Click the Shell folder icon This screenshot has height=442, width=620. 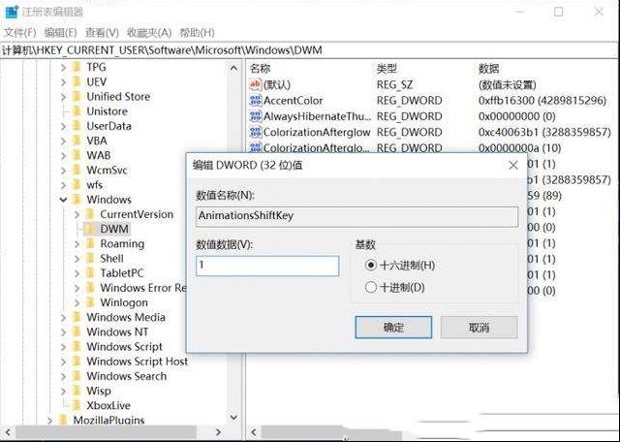90,259
